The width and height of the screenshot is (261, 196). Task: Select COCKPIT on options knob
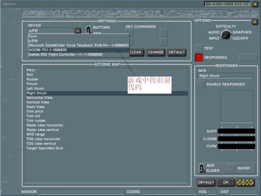pos(241,38)
